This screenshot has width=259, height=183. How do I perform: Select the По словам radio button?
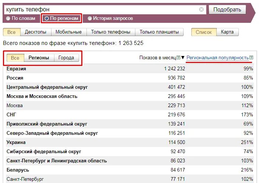point(8,18)
